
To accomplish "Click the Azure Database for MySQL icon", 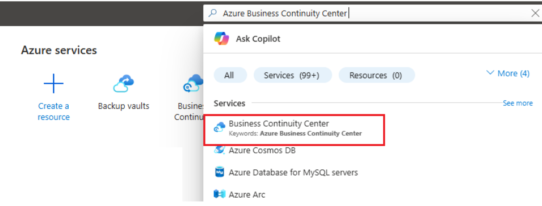I will coord(220,172).
